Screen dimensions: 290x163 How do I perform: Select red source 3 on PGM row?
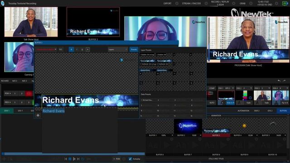29,94
